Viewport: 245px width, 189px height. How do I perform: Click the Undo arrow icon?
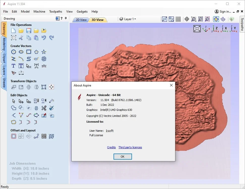point(44,38)
